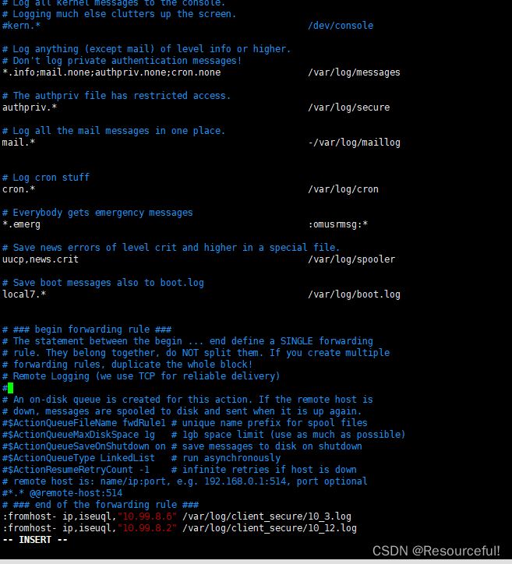
Task: Click the CSDN @Resourceful! watermark
Action: (x=436, y=549)
